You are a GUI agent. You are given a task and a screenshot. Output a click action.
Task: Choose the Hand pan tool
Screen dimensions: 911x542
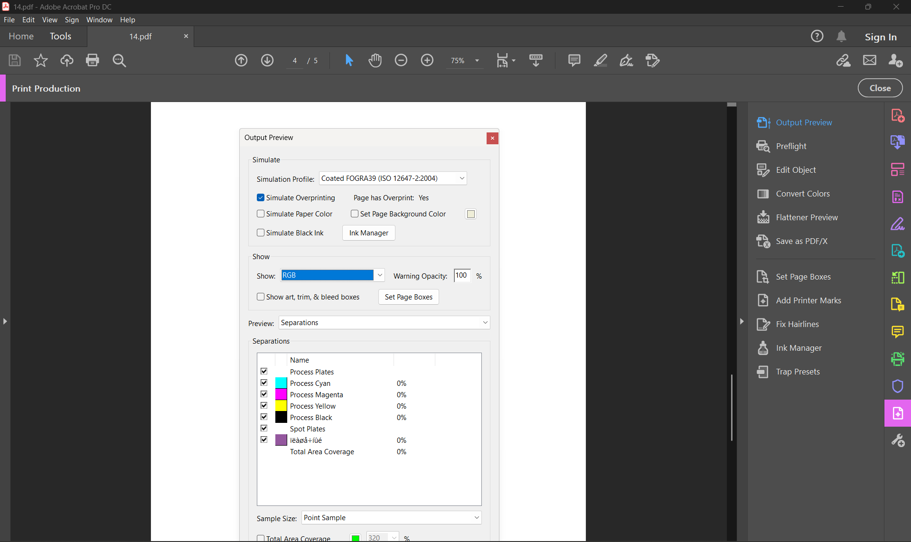[375, 60]
